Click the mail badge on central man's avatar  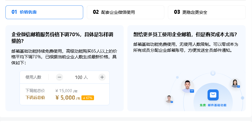[x=192, y=91]
